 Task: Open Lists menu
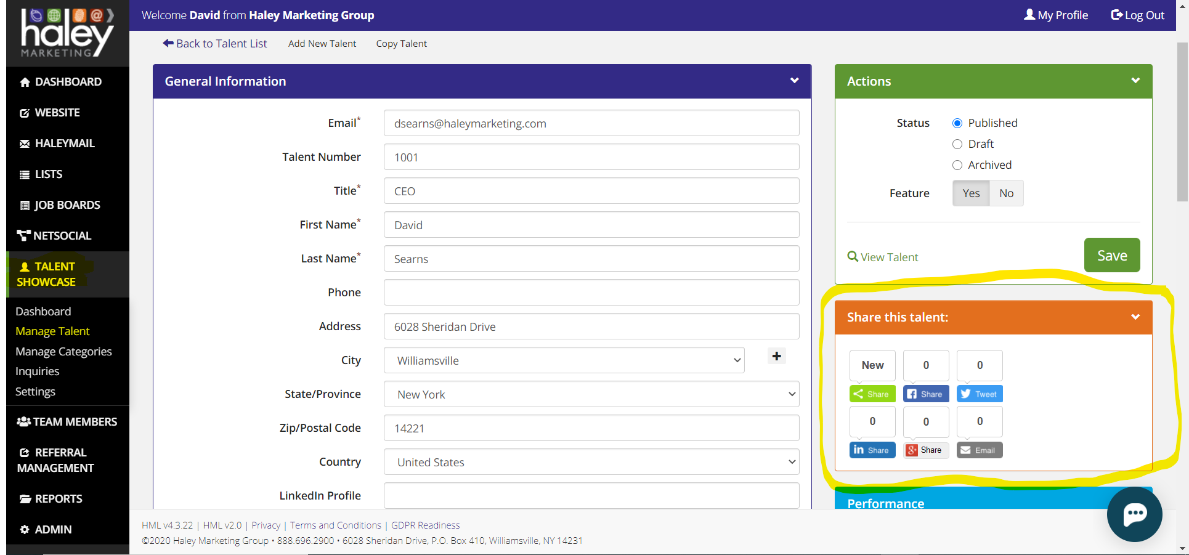click(68, 174)
